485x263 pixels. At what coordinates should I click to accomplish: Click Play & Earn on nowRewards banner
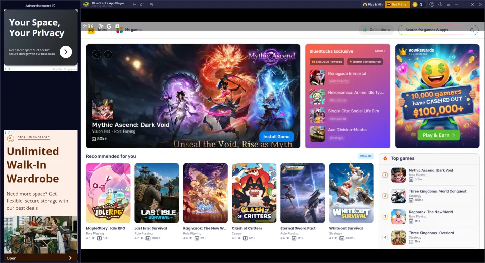tap(439, 135)
